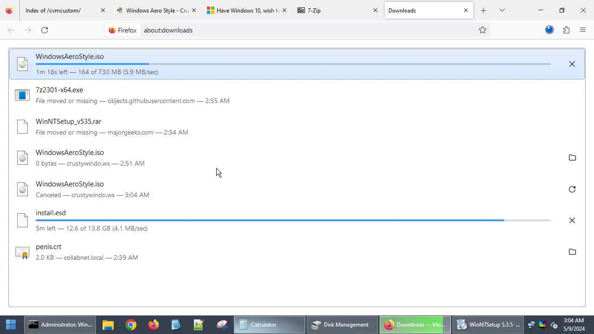Open the Firefox account profile icon
Image resolution: width=594 pixels, height=334 pixels.
[x=549, y=30]
